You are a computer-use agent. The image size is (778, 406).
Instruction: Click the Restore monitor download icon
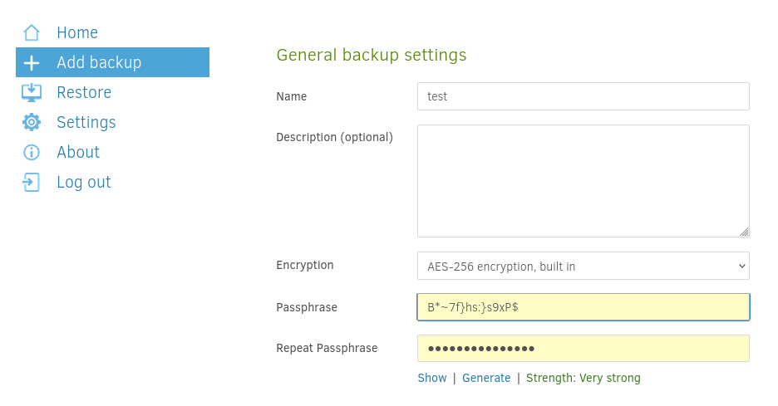tap(32, 92)
